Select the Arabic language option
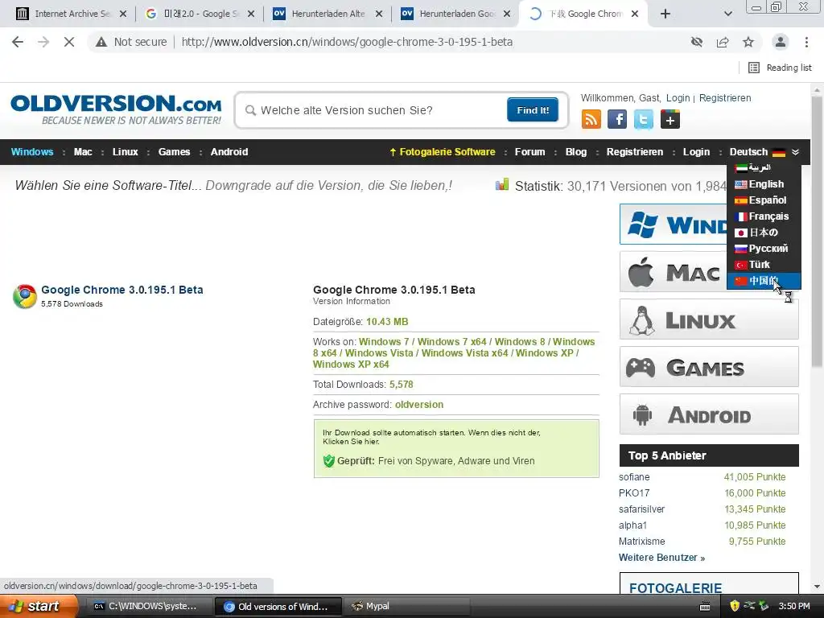 click(x=764, y=167)
